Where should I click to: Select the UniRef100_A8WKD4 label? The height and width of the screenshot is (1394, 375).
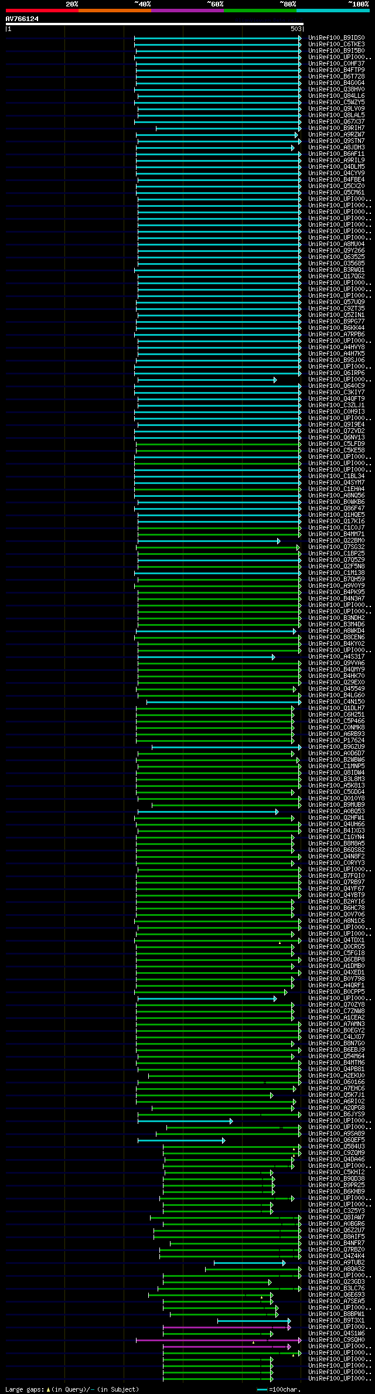336,630
